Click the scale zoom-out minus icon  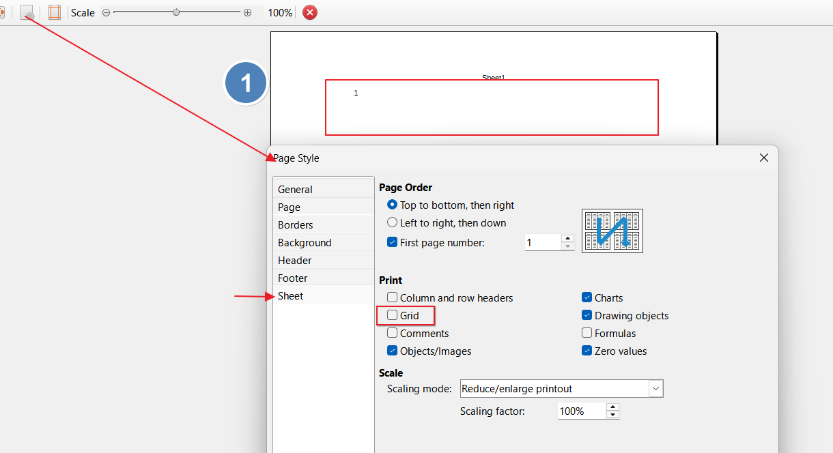(x=106, y=12)
